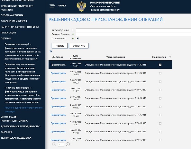Open the operator icon beside Тема сообщения
191x149 pixels.
(73, 34)
